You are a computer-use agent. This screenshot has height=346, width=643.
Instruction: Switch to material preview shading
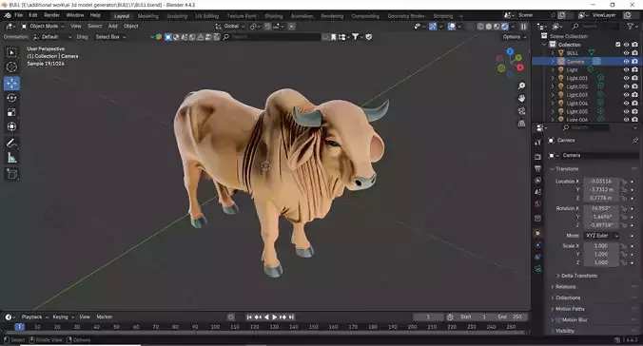[x=497, y=27]
